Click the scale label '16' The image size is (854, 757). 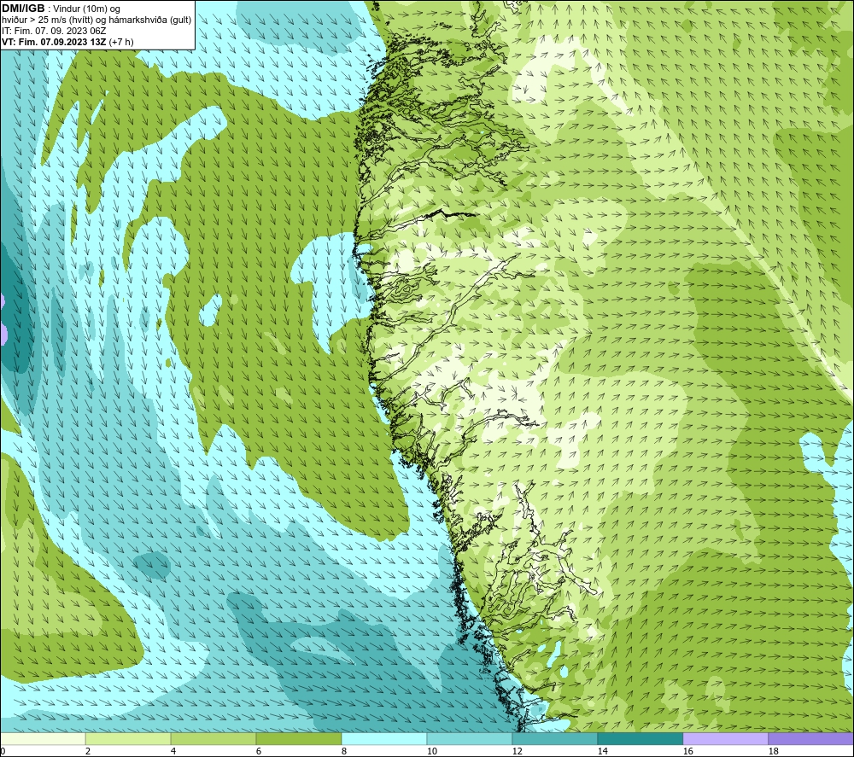(x=687, y=752)
